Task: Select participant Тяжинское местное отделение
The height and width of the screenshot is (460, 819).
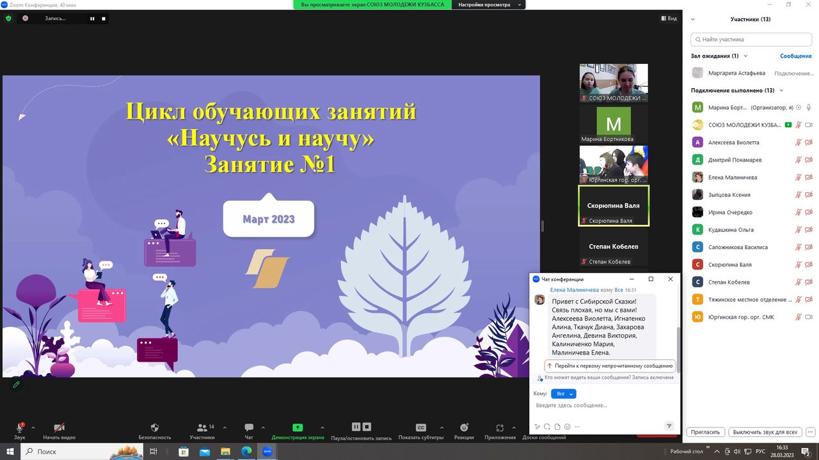Action: (x=751, y=300)
